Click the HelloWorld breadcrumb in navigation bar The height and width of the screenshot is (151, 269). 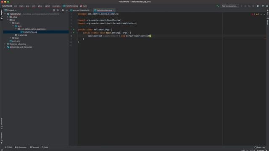coord(7,6)
